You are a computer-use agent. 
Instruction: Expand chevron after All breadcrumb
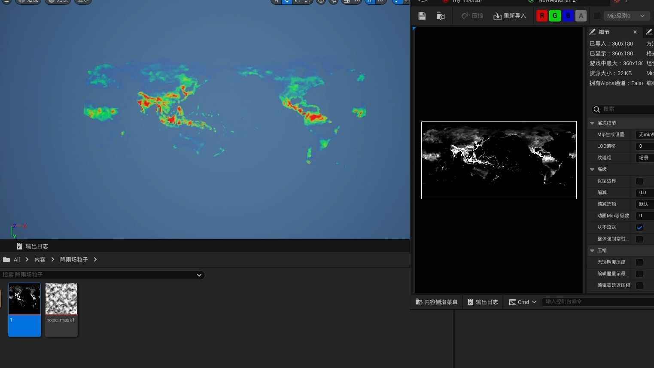coord(27,260)
